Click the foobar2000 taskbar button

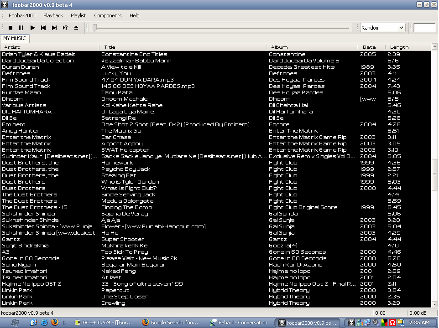(x=307, y=323)
